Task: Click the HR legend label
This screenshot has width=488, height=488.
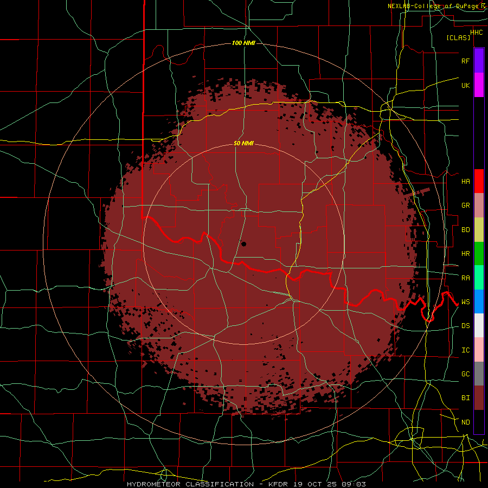Action: tap(465, 254)
